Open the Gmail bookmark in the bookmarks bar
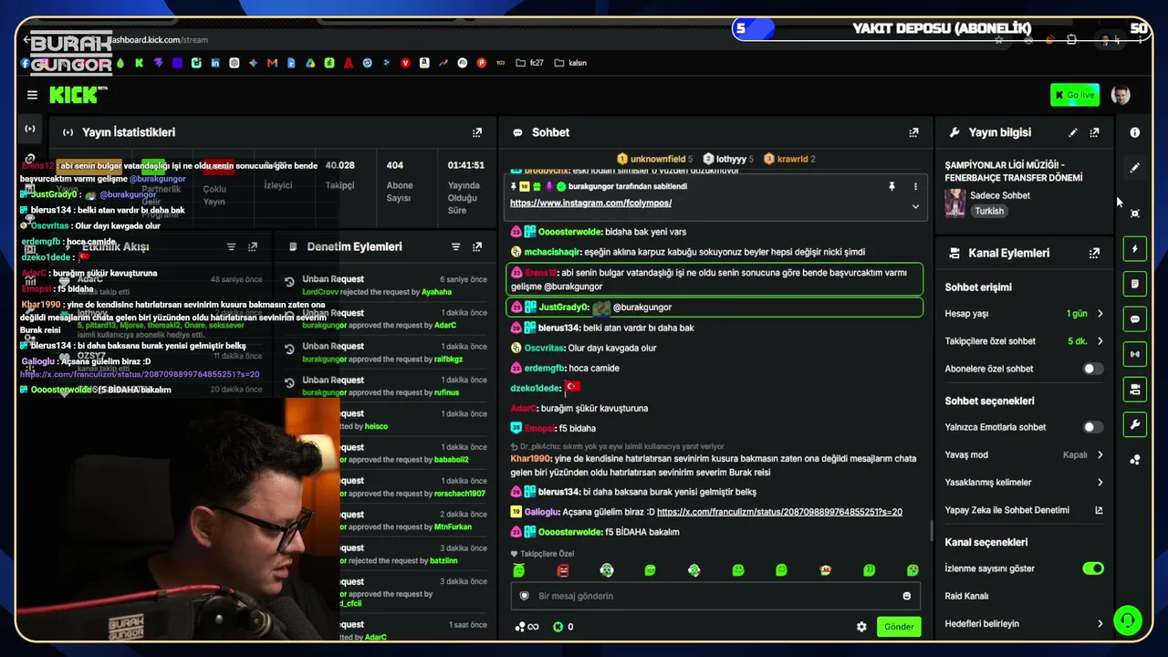Image resolution: width=1168 pixels, height=657 pixels. pyautogui.click(x=272, y=63)
